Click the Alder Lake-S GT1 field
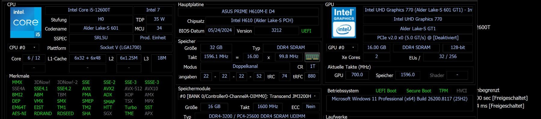The image size is (541, 119). point(418,29)
